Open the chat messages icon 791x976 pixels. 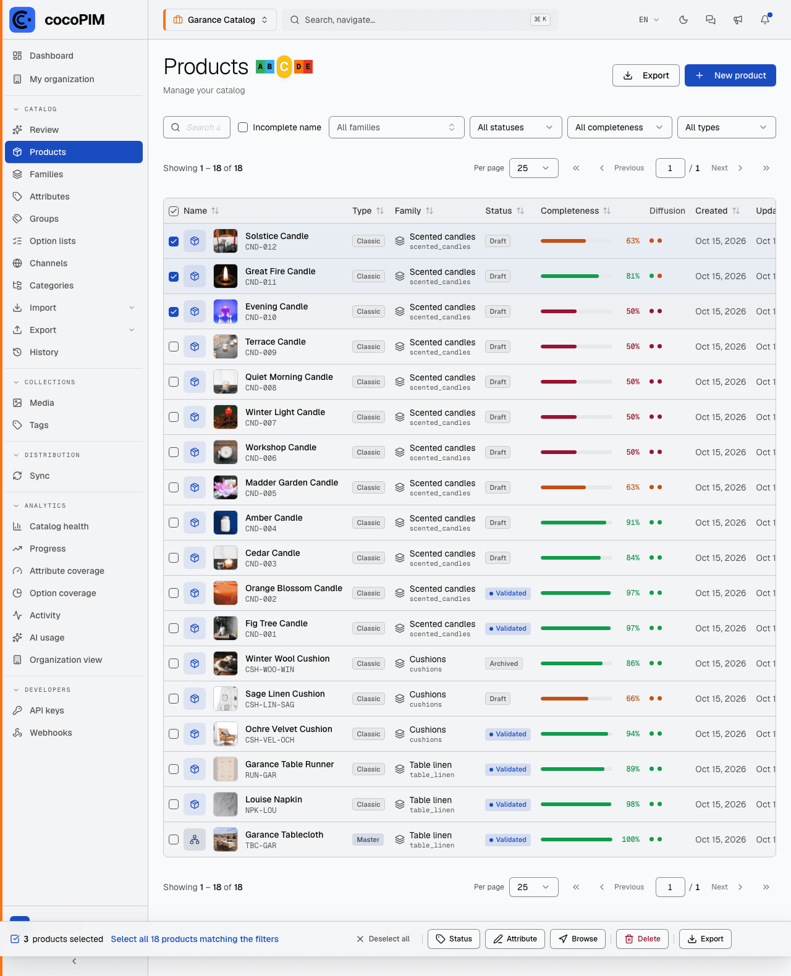coord(711,20)
